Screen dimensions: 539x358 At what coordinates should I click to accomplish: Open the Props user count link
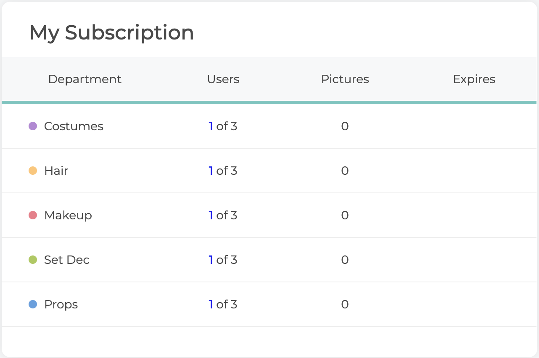(x=211, y=304)
